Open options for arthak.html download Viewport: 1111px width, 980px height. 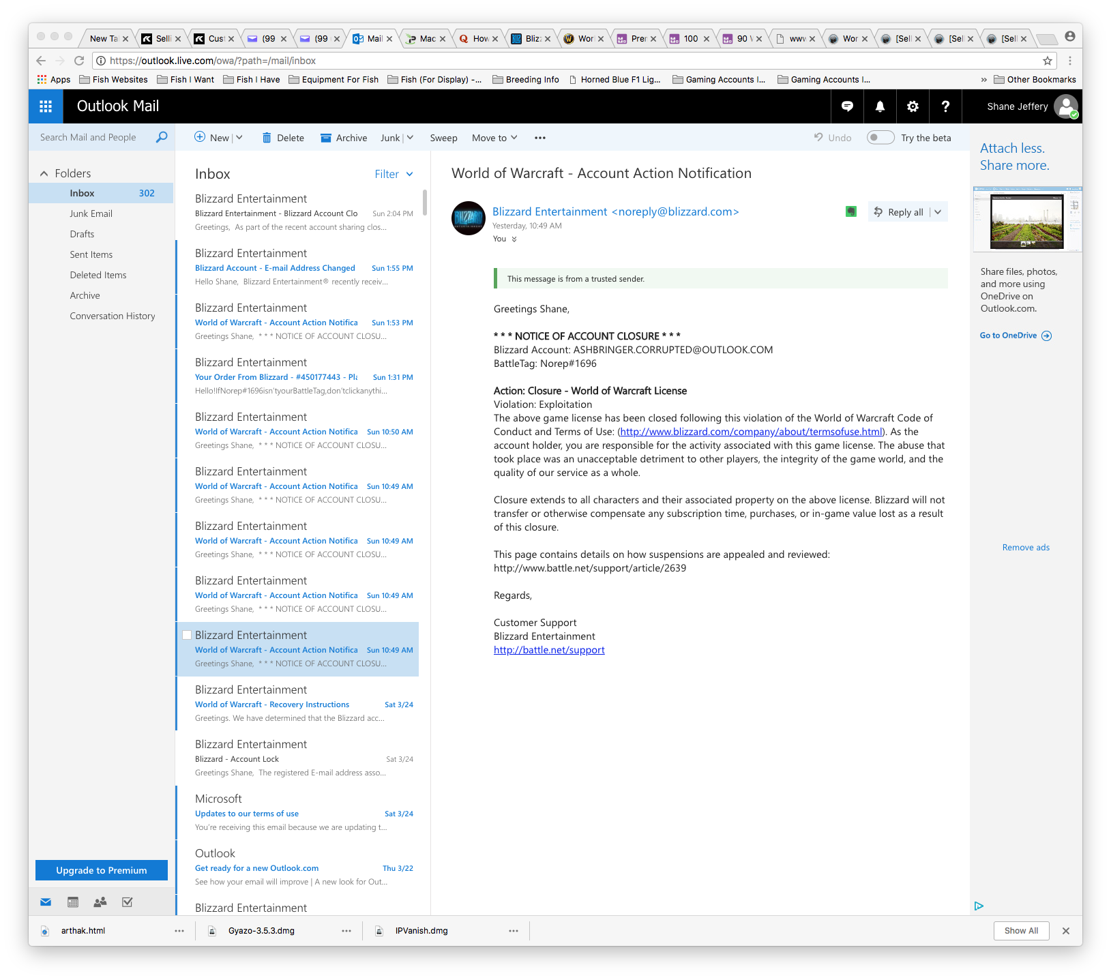click(x=179, y=931)
